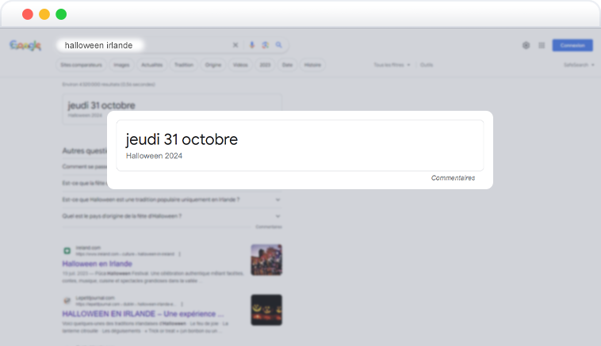601x346 pixels.
Task: Open the SafeSearch dropdown
Action: click(579, 65)
